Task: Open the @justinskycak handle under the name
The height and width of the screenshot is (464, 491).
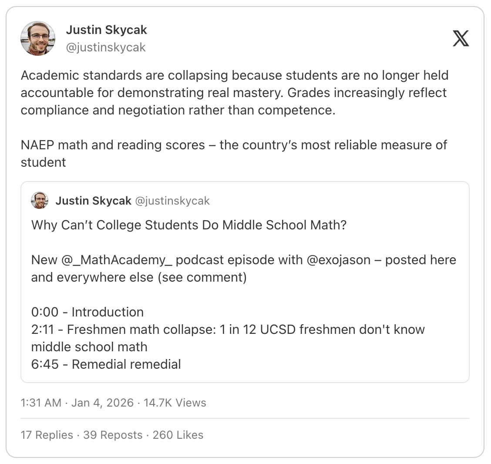Action: (106, 47)
